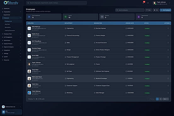Sort by the Joining Date column header
Screen dimensions: 174x116
pos(130,23)
